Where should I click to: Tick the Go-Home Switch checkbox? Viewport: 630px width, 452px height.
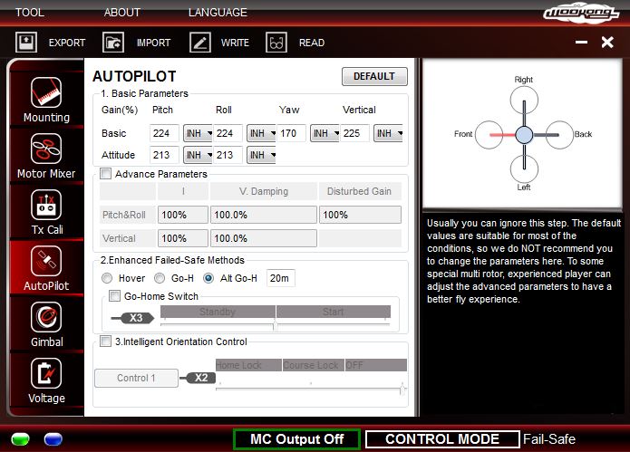tap(115, 296)
